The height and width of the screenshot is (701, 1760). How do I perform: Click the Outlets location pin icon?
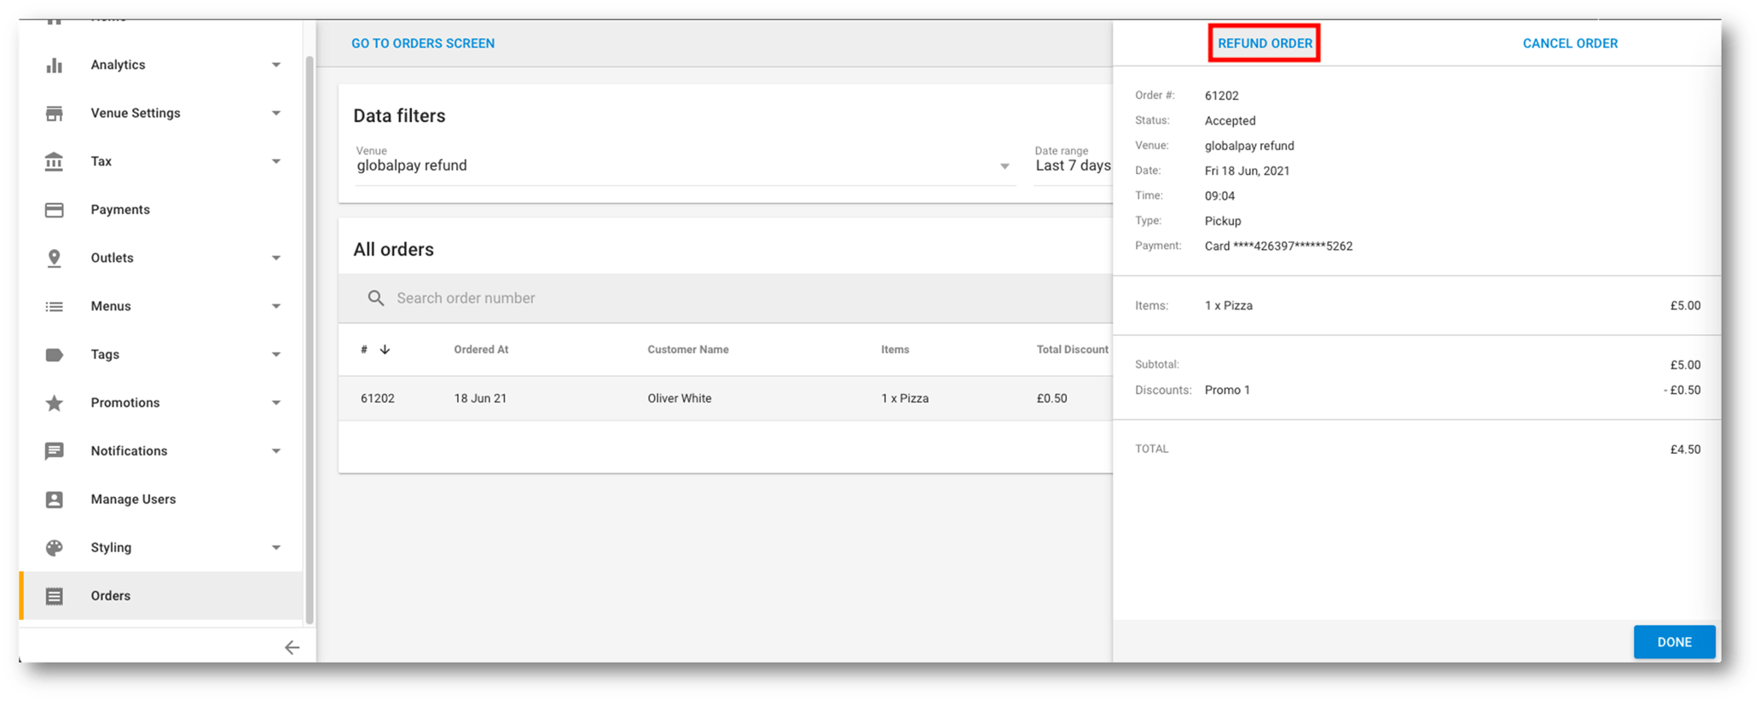click(55, 258)
